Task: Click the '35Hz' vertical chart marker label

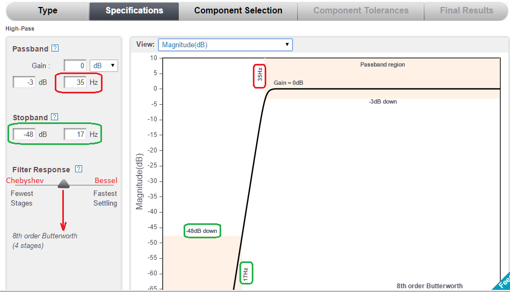Action: 259,75
